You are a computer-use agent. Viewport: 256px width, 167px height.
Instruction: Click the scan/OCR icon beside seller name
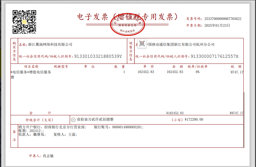click(x=142, y=44)
